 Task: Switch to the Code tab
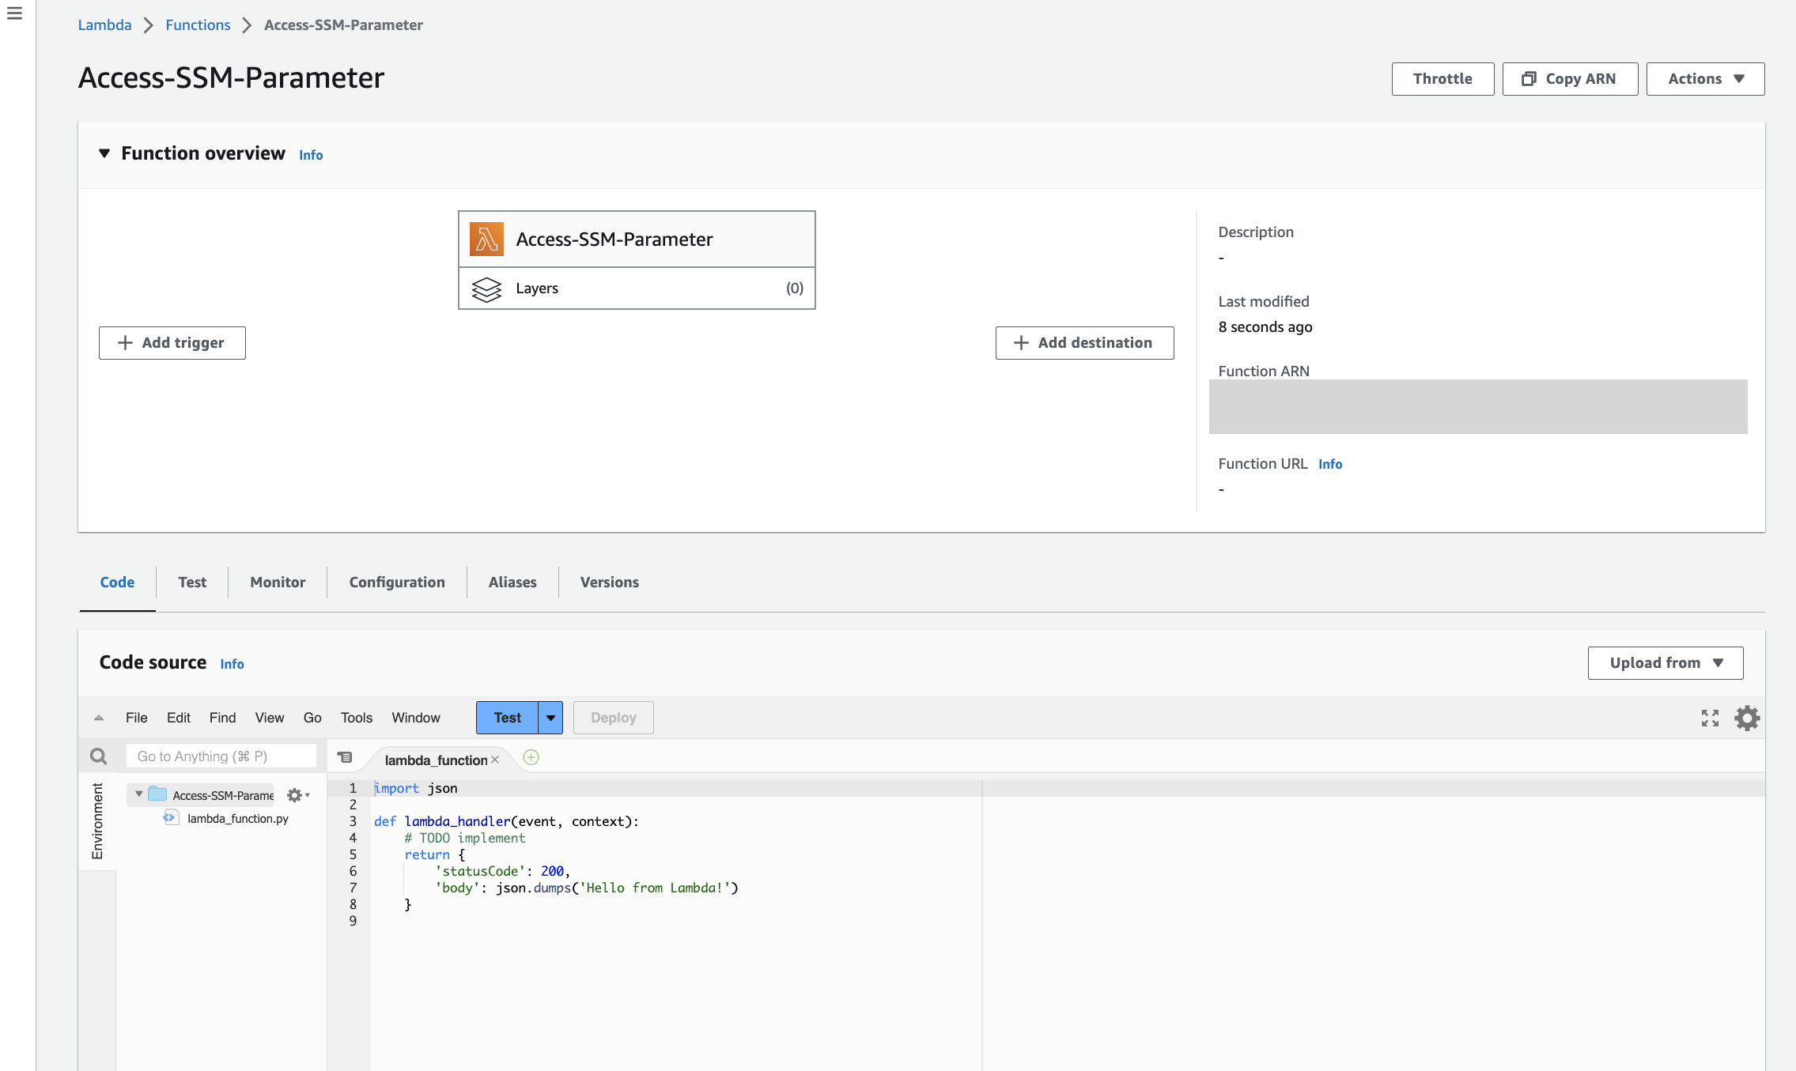(x=117, y=583)
